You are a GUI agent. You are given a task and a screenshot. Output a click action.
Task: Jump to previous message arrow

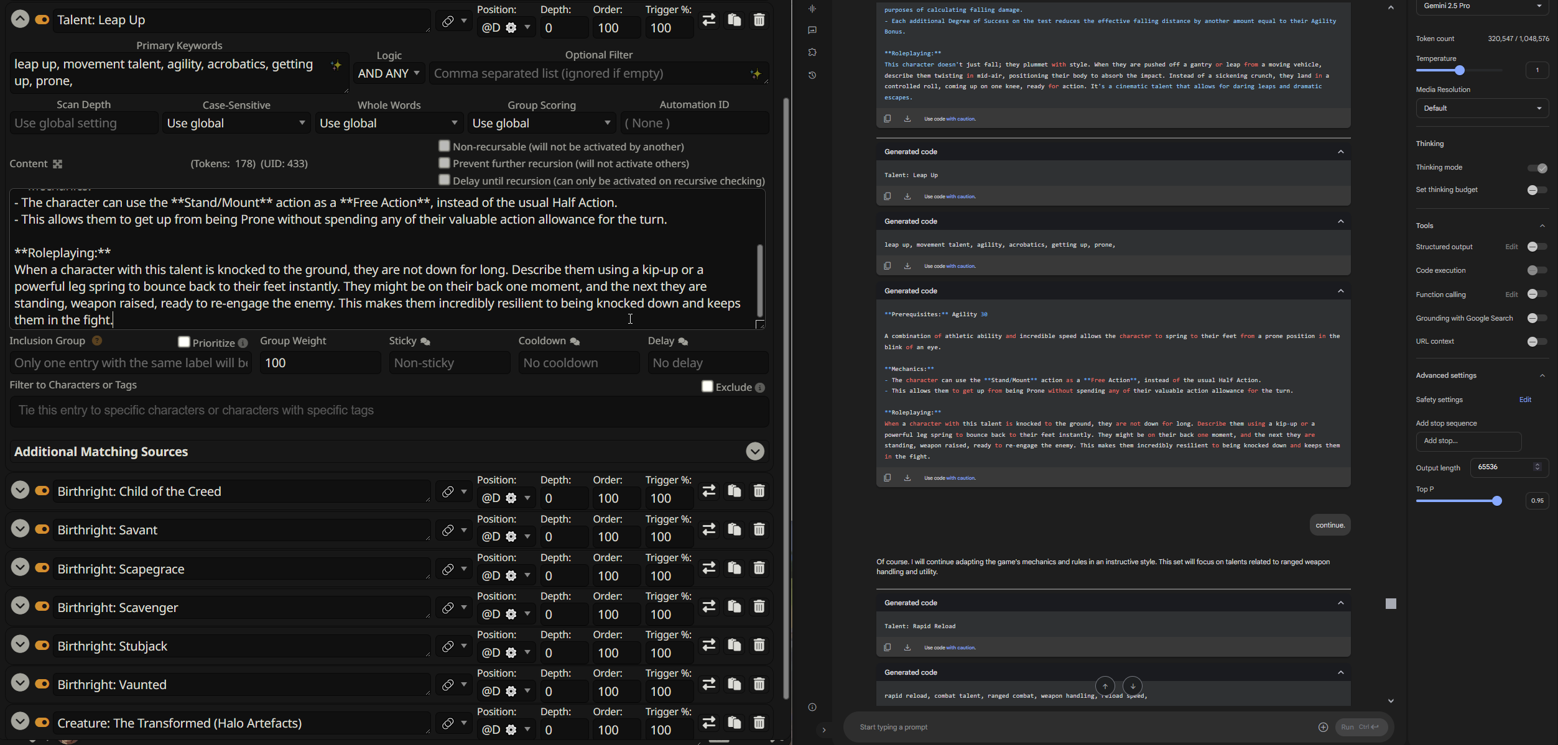pos(1105,686)
